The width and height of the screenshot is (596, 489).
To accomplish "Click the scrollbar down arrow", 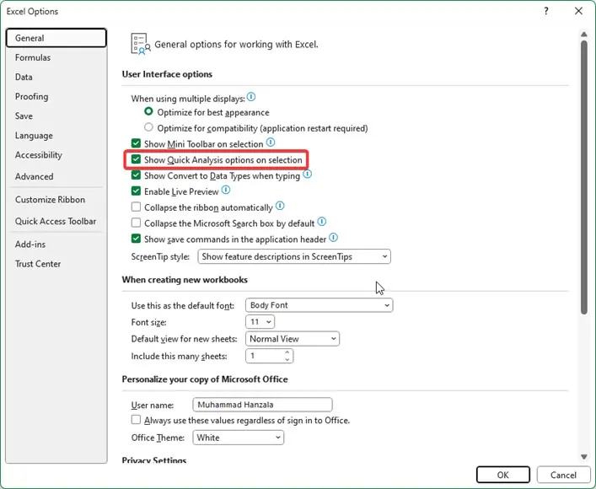I will [x=584, y=457].
